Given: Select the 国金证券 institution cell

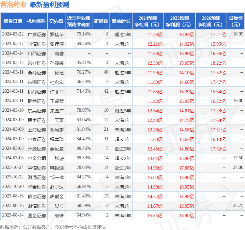Looking at the screenshot, I should click(37, 216).
